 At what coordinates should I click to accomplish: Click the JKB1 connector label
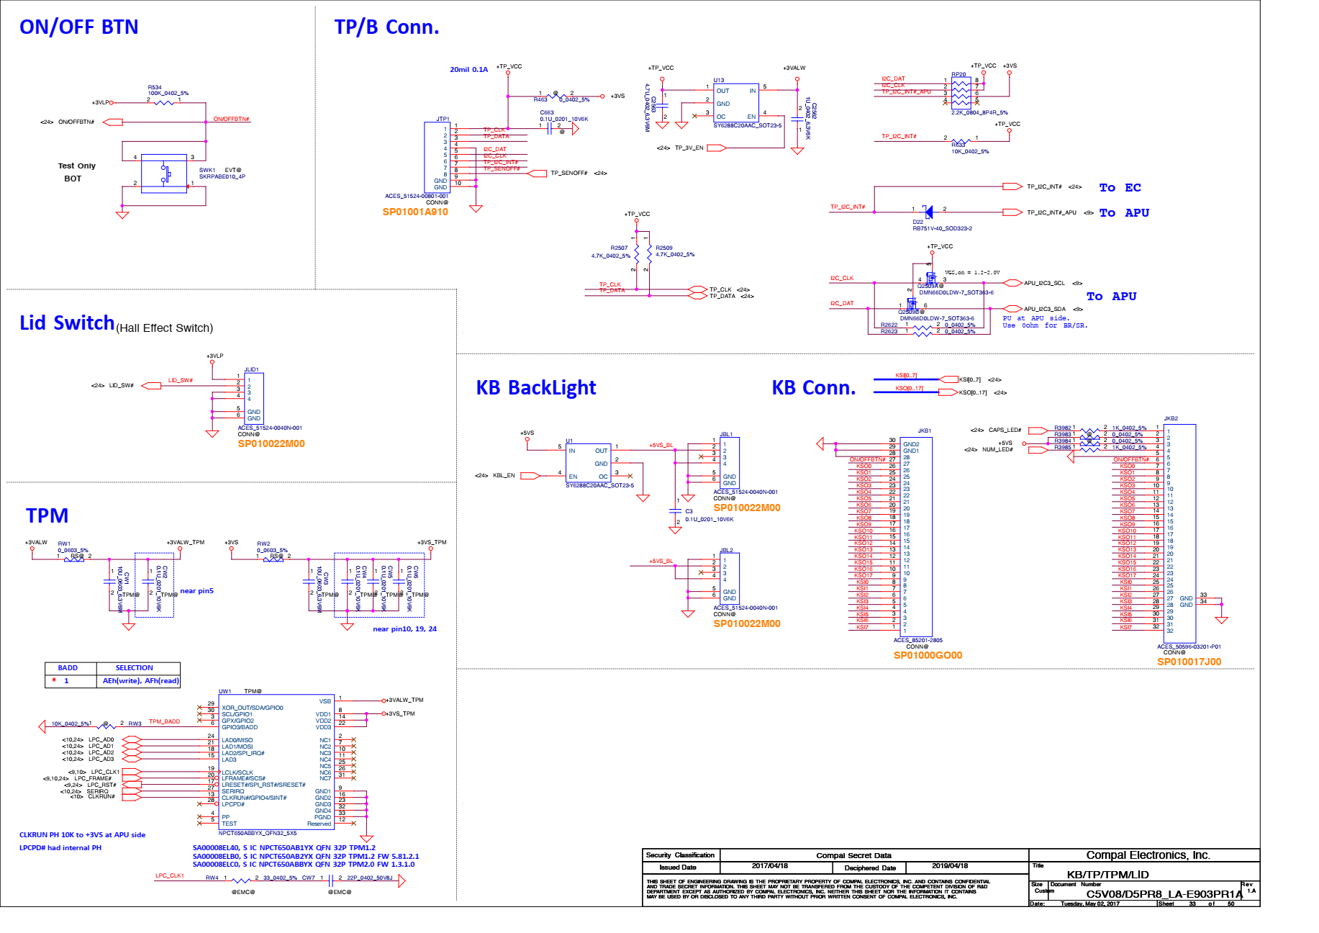(x=924, y=431)
